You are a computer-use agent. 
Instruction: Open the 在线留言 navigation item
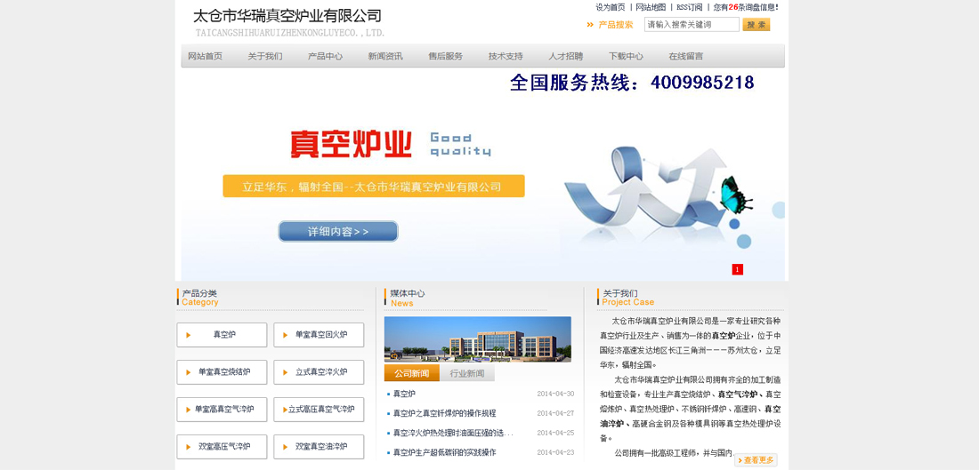[686, 56]
